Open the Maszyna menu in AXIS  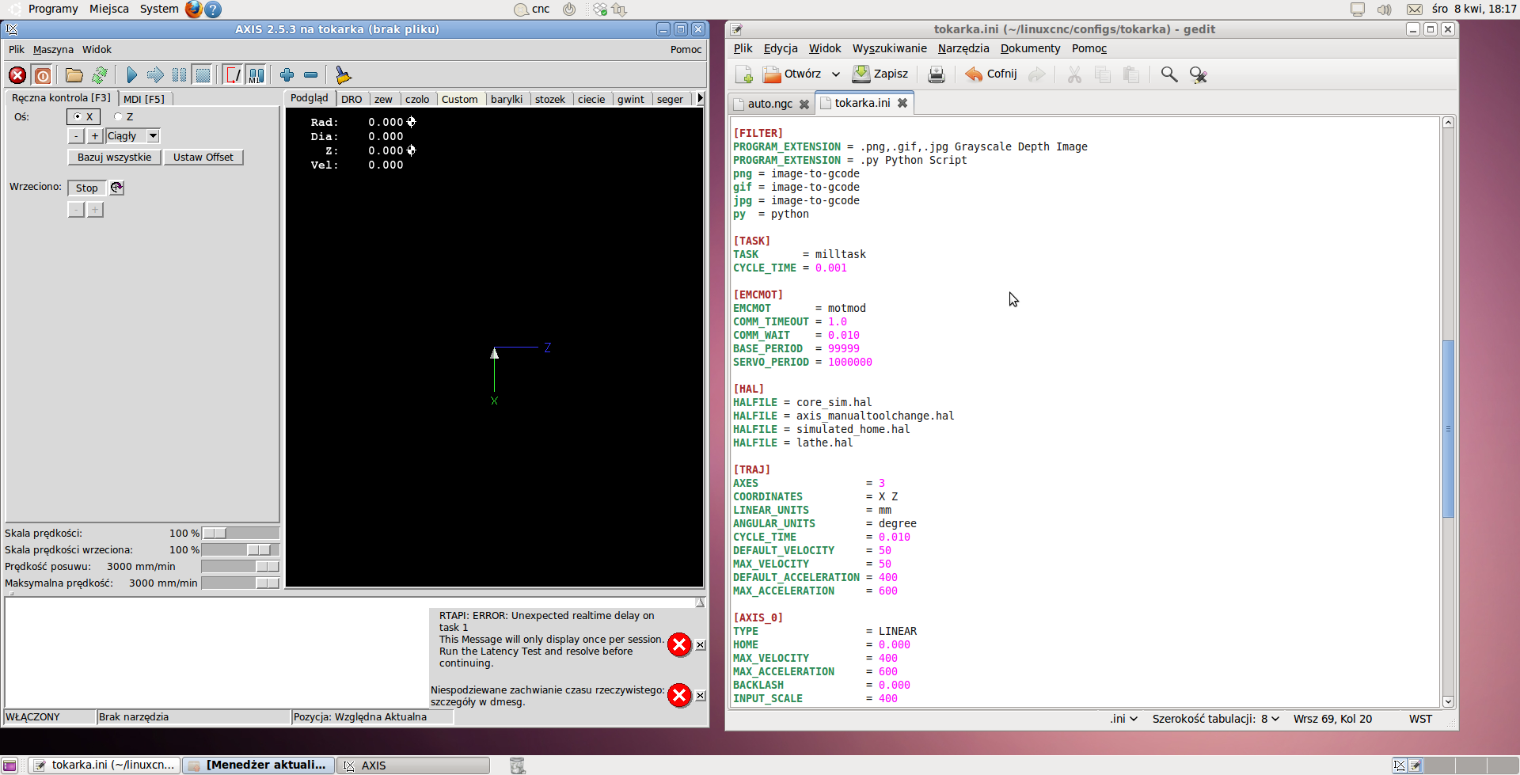click(53, 49)
